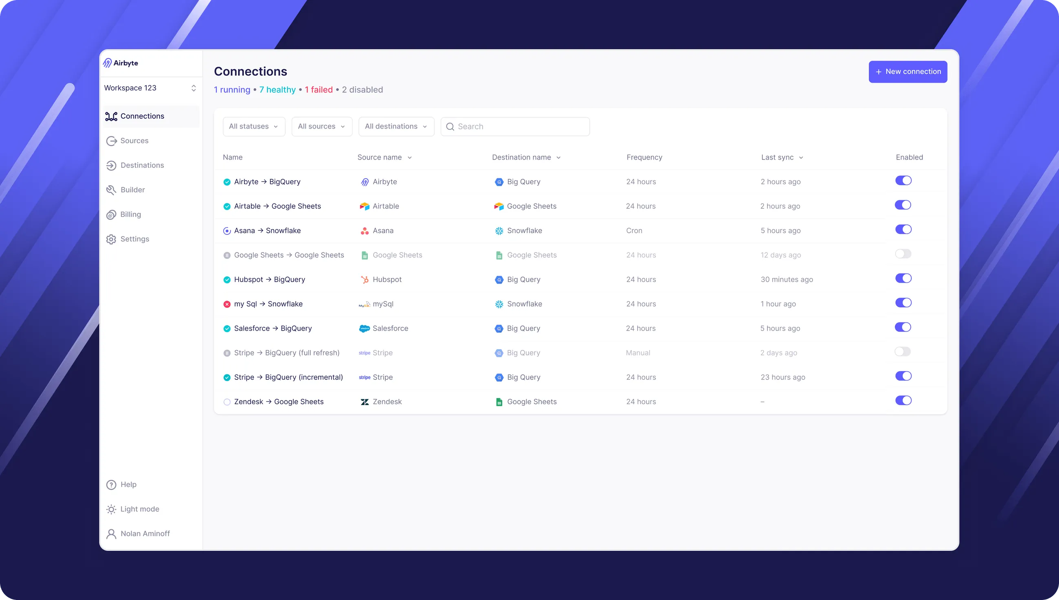Click the Billing icon in sidebar
The height and width of the screenshot is (600, 1059).
pyautogui.click(x=111, y=215)
